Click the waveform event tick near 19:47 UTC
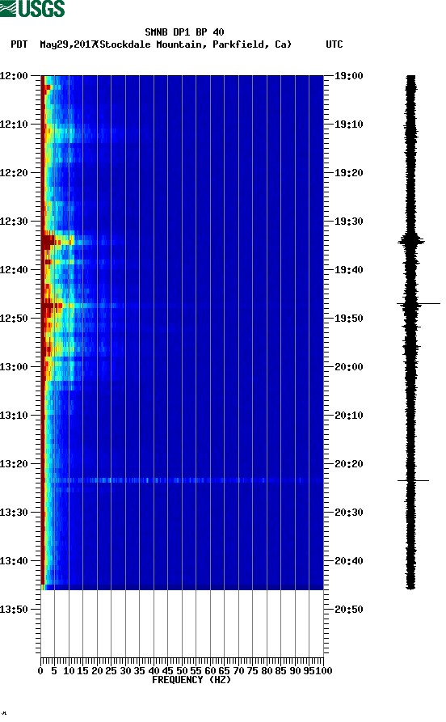Image resolution: width=446 pixels, height=722 pixels. [419, 304]
